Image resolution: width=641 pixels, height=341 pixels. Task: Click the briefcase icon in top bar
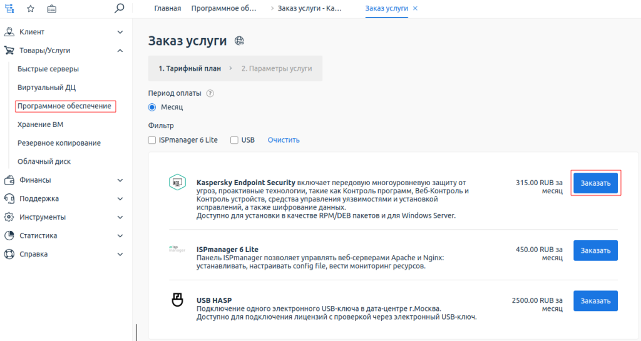click(51, 9)
